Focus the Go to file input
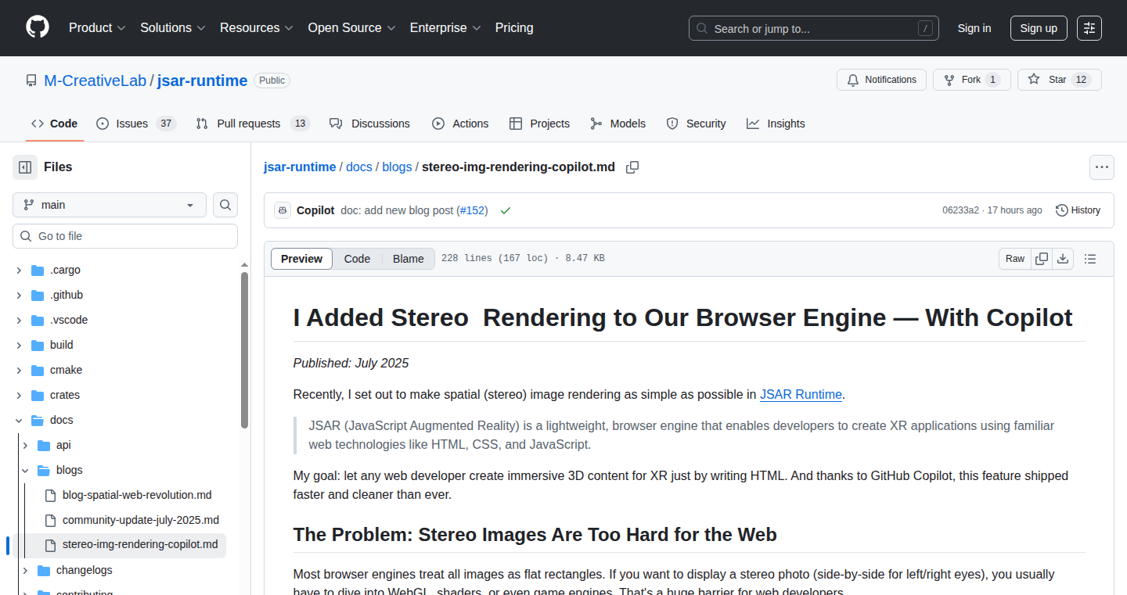The height and width of the screenshot is (595, 1127). (x=125, y=236)
